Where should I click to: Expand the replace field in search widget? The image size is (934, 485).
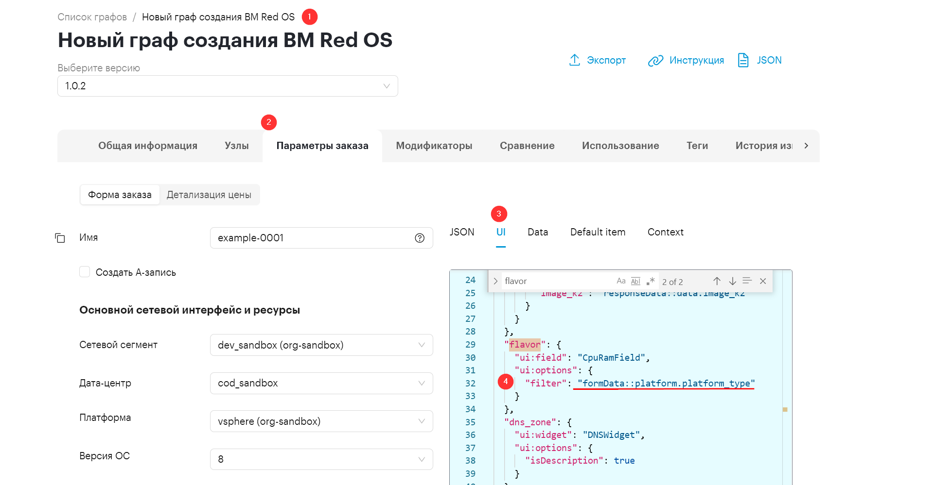point(495,281)
